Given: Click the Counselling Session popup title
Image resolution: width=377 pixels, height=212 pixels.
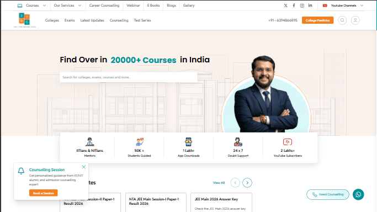Looking at the screenshot, I should click(47, 169).
